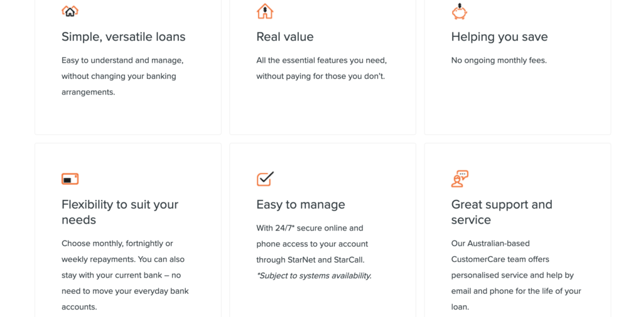Image resolution: width=643 pixels, height=317 pixels.
Task: Click the piggy bank savings icon
Action: (x=460, y=11)
